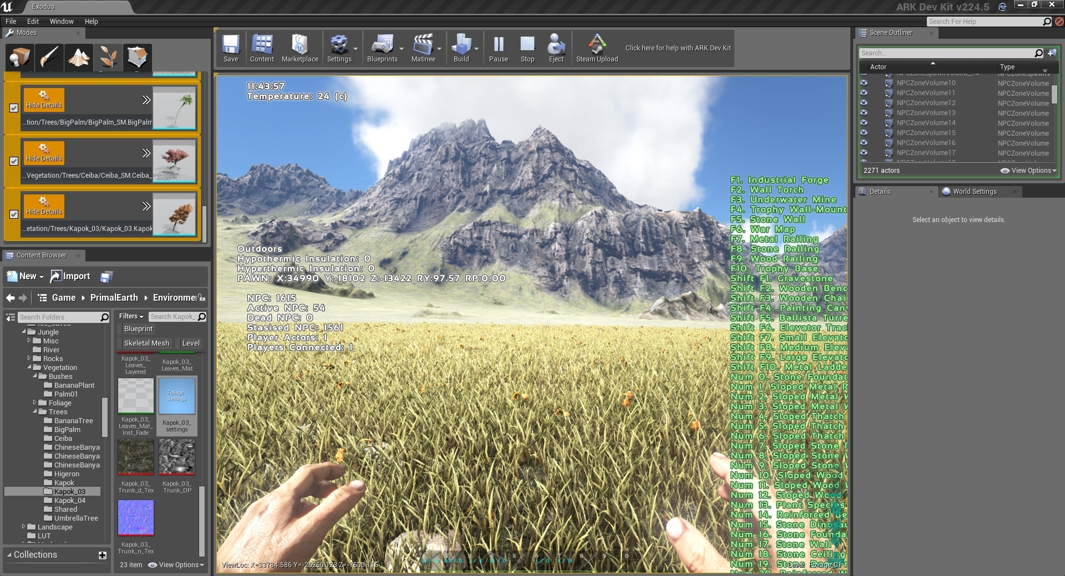Select the Paint mode brush icon
This screenshot has height=576, width=1065.
pyautogui.click(x=49, y=57)
